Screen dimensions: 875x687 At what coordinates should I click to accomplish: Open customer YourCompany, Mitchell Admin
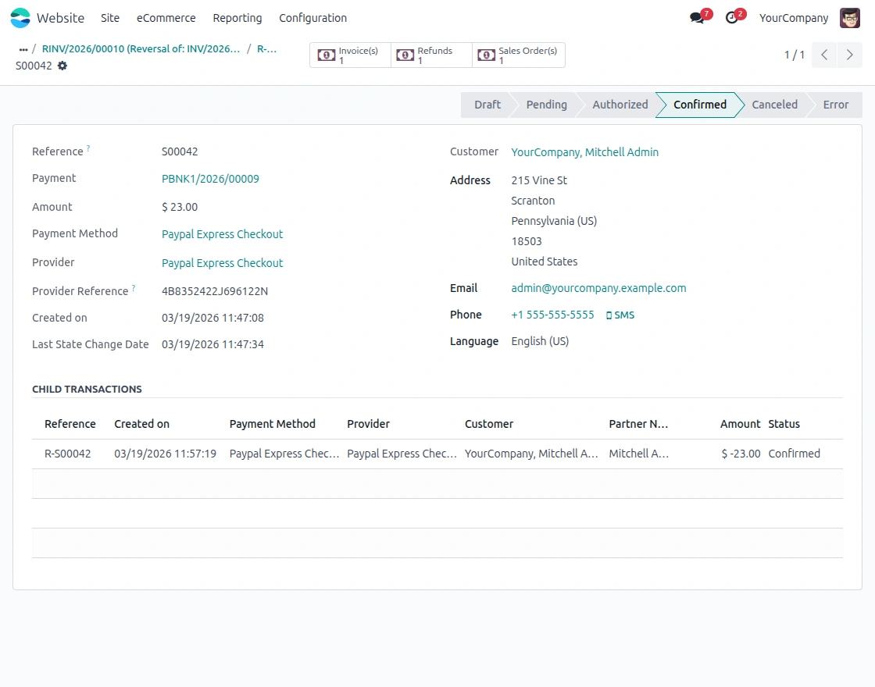[584, 151]
